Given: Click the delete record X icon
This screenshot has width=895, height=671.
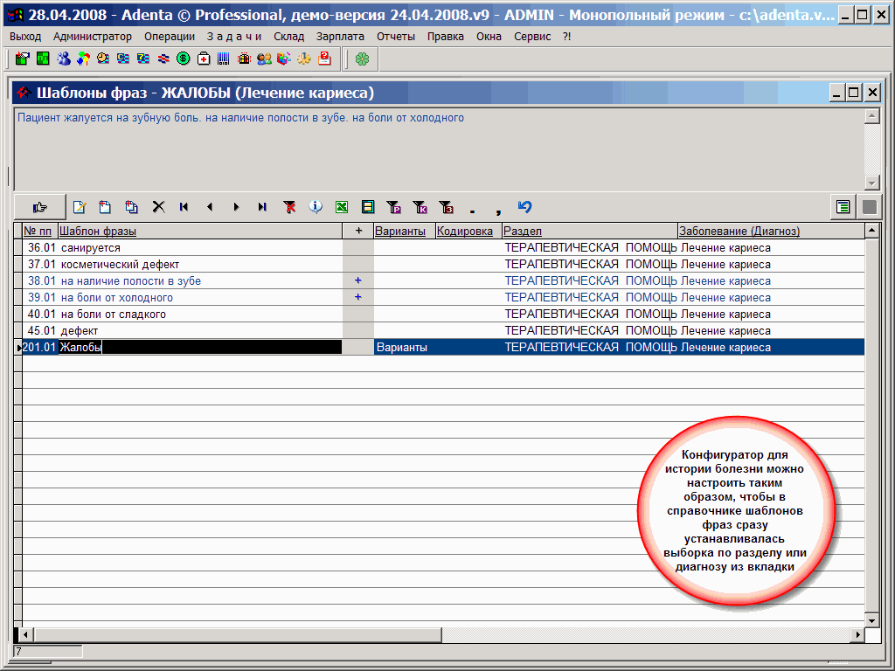Looking at the screenshot, I should tap(158, 207).
